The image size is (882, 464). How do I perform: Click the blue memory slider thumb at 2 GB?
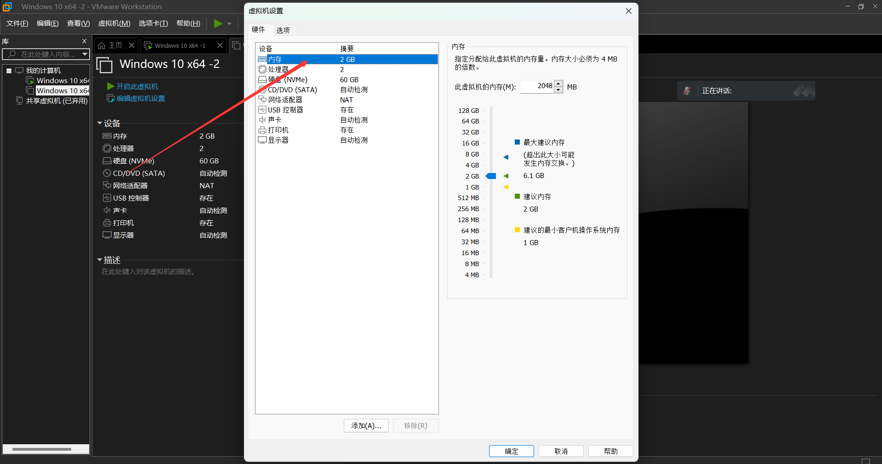(491, 176)
